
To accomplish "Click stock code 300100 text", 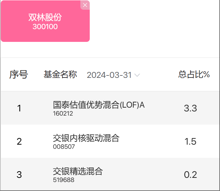I will coord(45,27).
